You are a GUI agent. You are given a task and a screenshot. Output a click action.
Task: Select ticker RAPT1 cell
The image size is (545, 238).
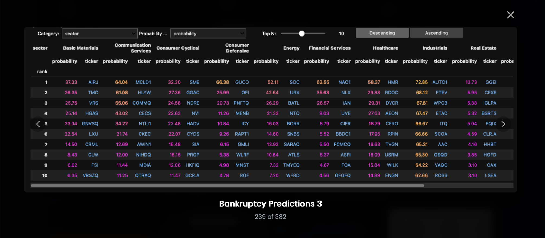(242, 134)
